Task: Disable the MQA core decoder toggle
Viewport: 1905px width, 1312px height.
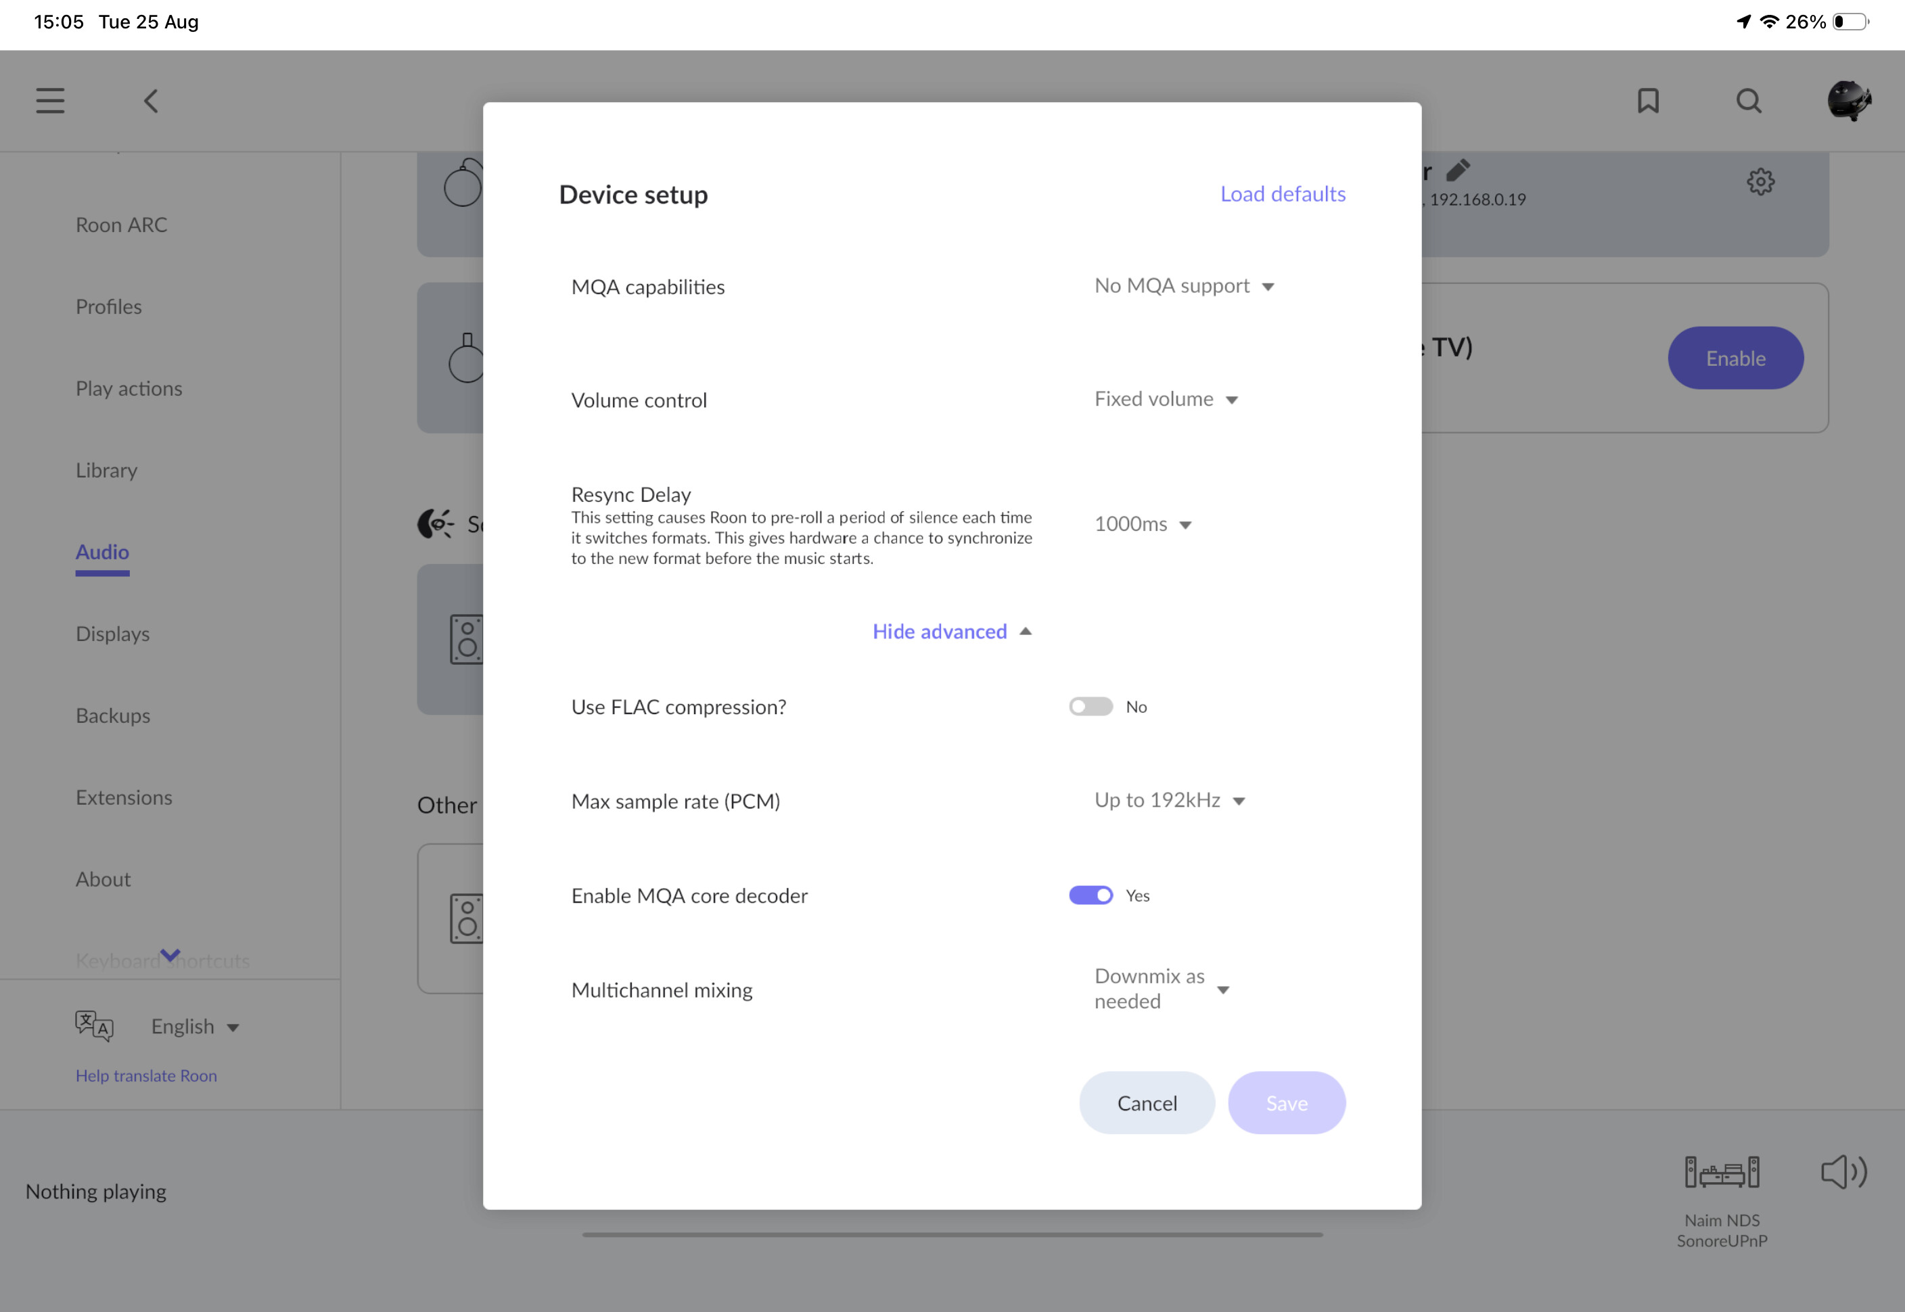Action: (1091, 895)
